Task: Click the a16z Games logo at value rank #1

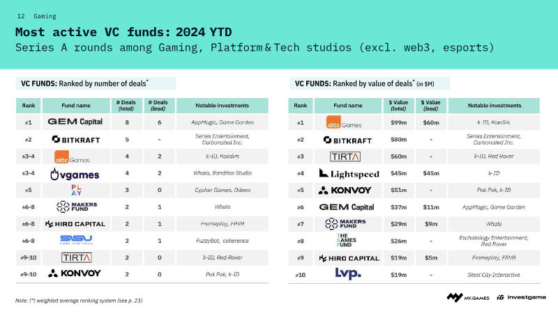Action: (343, 122)
